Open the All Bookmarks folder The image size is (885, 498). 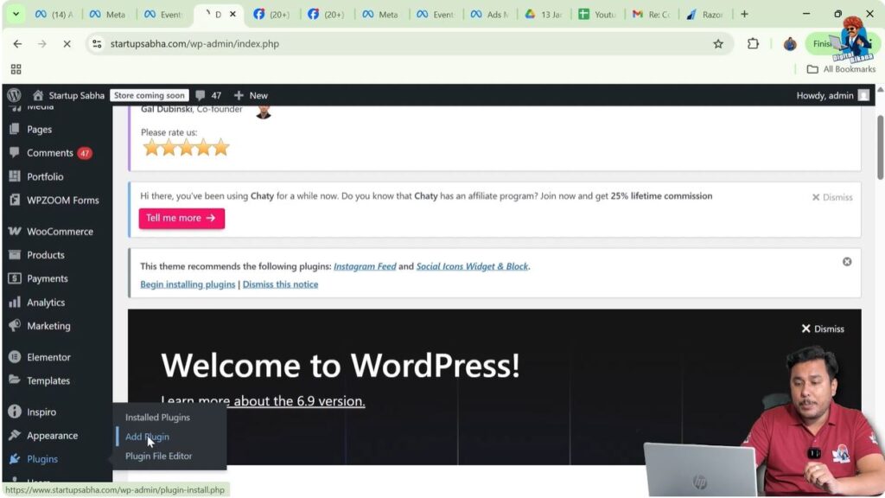click(841, 69)
